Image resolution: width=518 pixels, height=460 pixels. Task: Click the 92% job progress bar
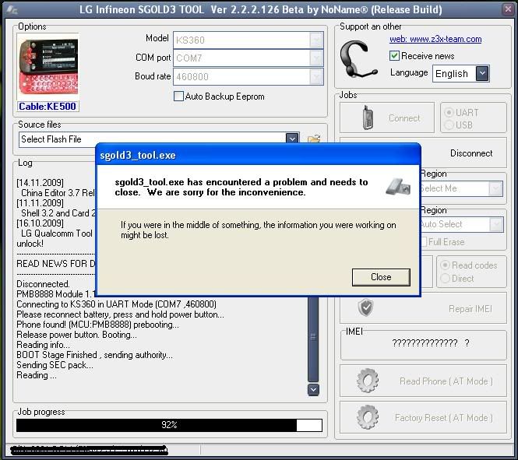169,425
